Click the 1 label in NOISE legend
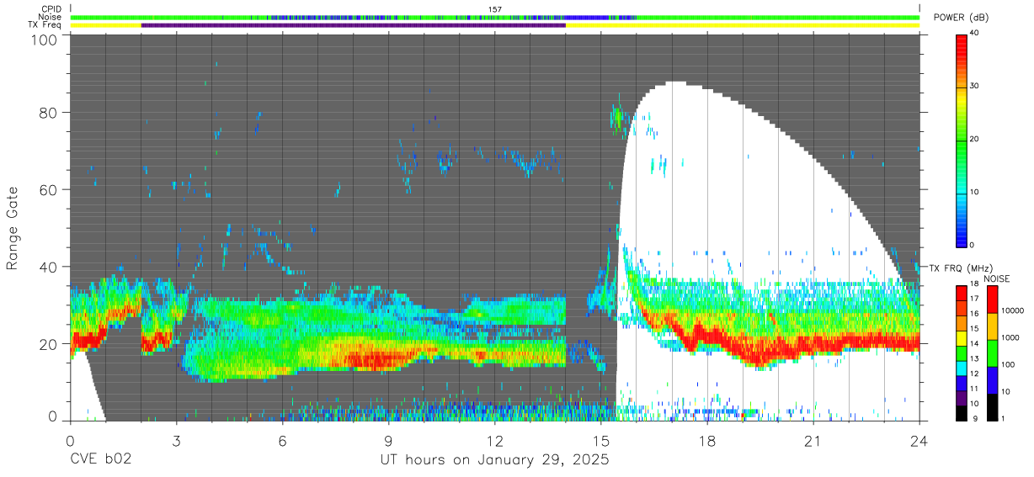This screenshot has height=477, width=1034. coord(1003,418)
